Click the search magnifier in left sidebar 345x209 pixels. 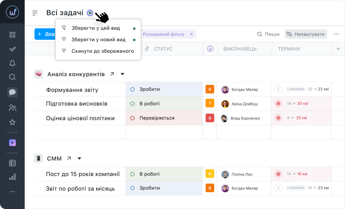(12, 77)
